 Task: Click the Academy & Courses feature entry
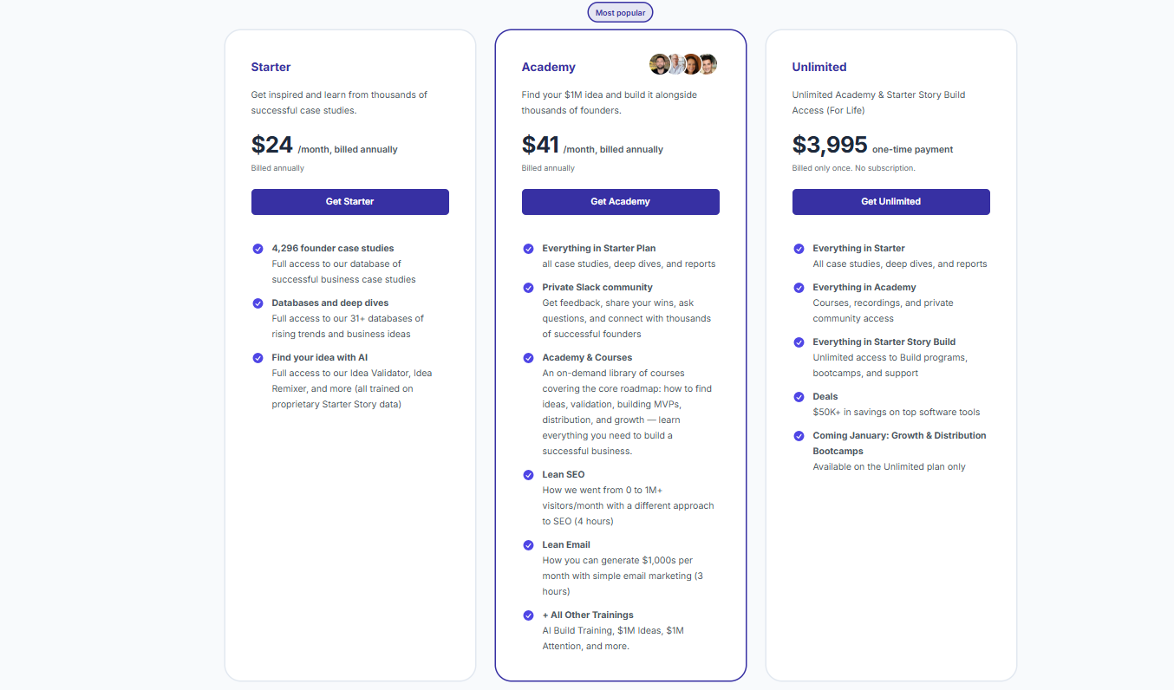[586, 357]
